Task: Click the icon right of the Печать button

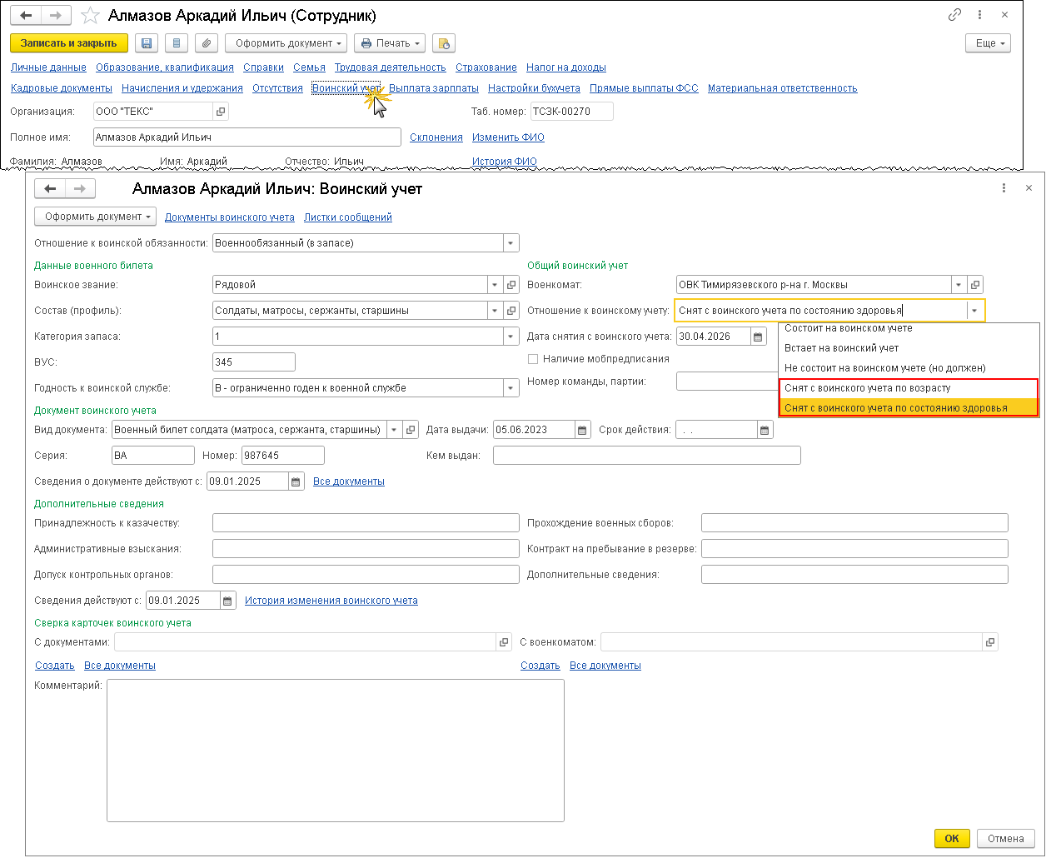Action: click(444, 43)
